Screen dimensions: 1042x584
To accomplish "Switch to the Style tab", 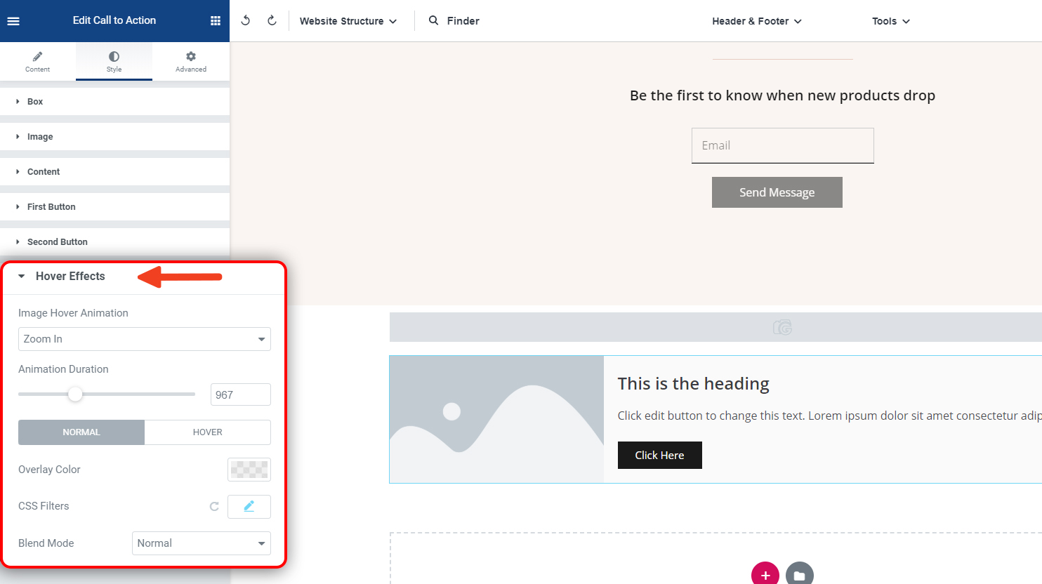I will (x=114, y=62).
